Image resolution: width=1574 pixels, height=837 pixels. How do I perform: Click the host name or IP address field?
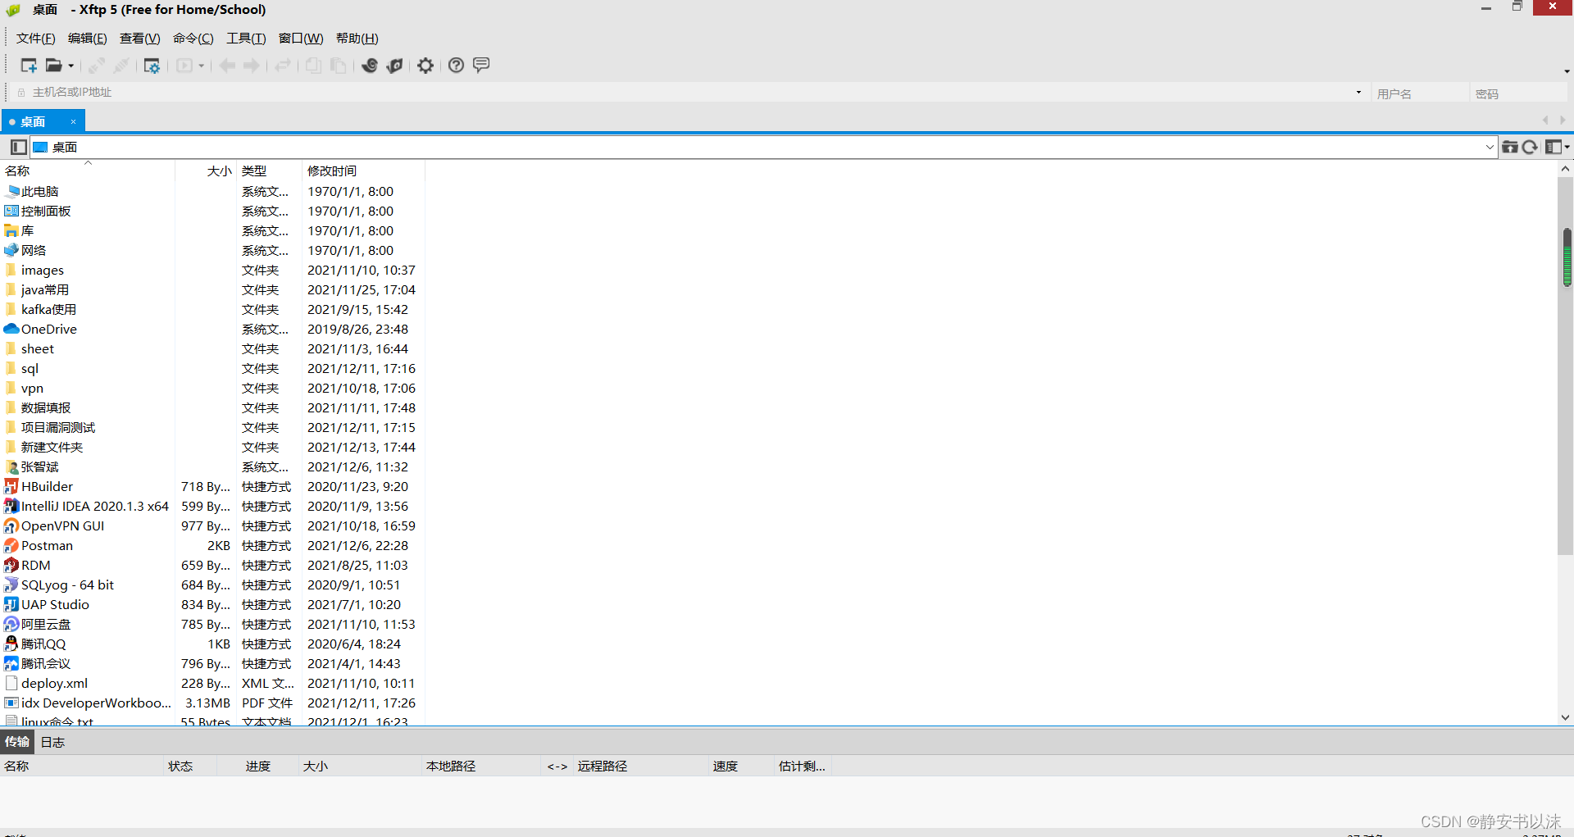(689, 93)
